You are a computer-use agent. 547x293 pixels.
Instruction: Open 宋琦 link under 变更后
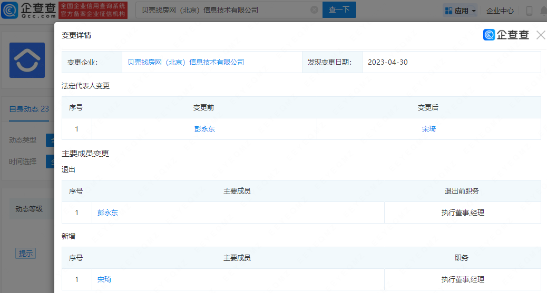428,129
